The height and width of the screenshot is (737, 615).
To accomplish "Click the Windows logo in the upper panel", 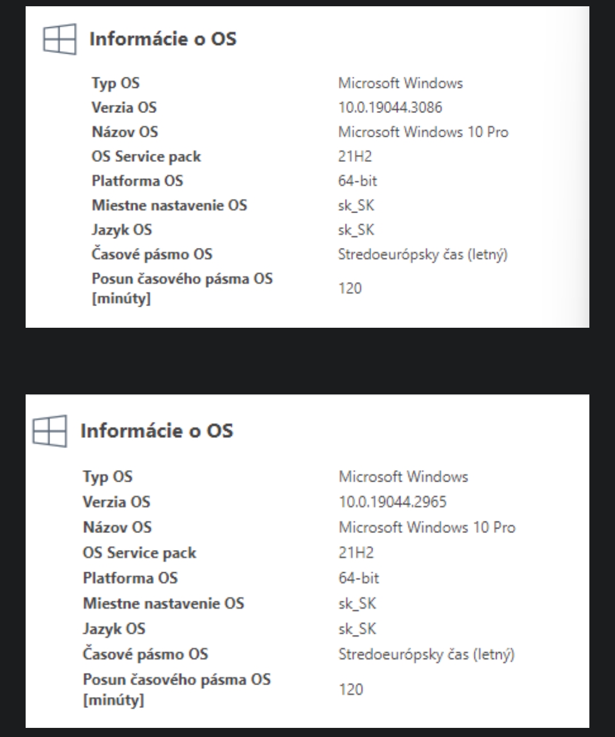I will point(60,39).
